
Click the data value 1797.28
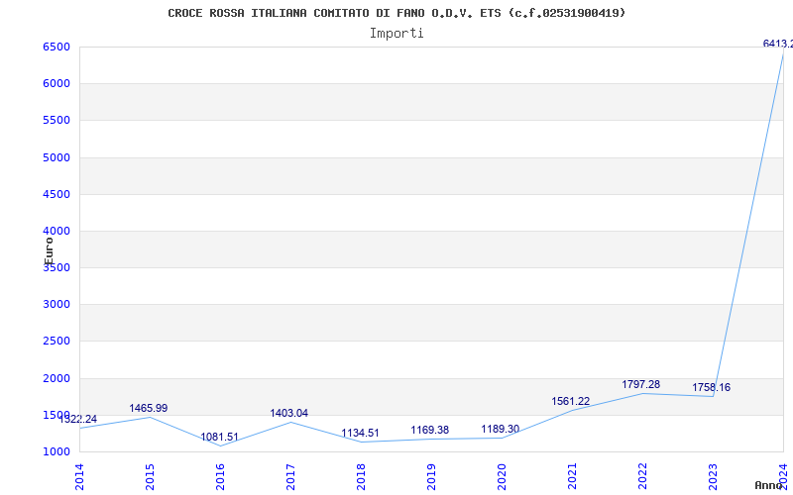[640, 384]
